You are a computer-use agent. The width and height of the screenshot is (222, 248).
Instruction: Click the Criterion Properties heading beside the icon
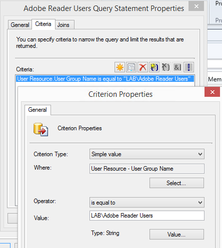(x=79, y=128)
